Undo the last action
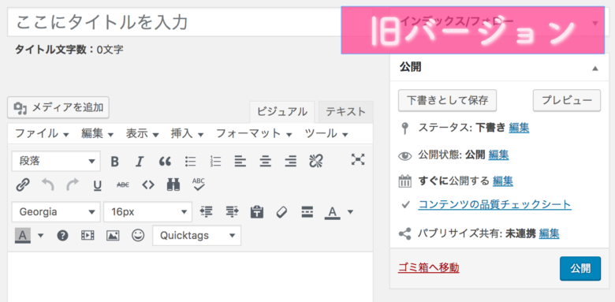Screen dimensions: 615x302 (x=47, y=185)
